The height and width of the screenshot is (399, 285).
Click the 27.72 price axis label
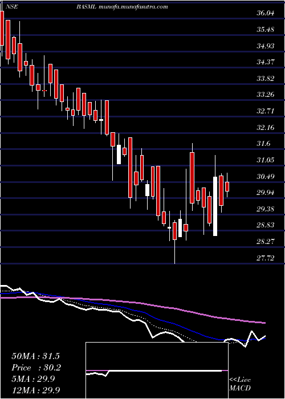click(266, 258)
